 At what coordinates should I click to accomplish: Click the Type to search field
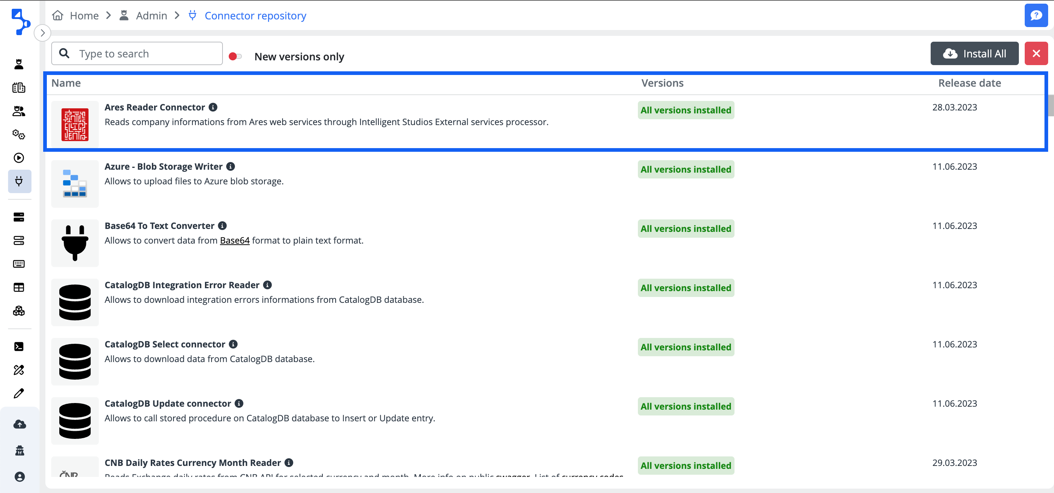point(137,53)
